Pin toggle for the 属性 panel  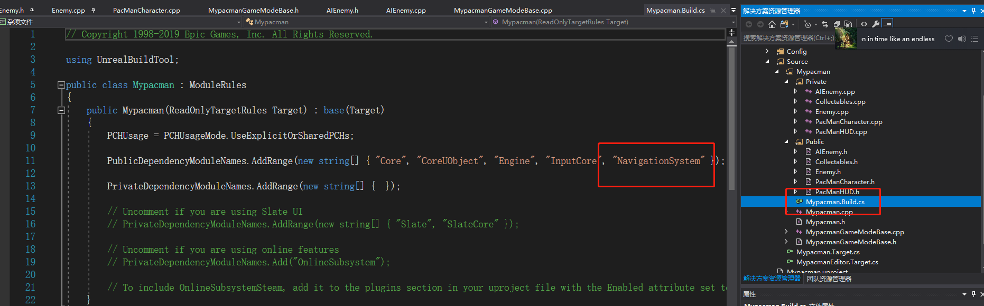973,294
